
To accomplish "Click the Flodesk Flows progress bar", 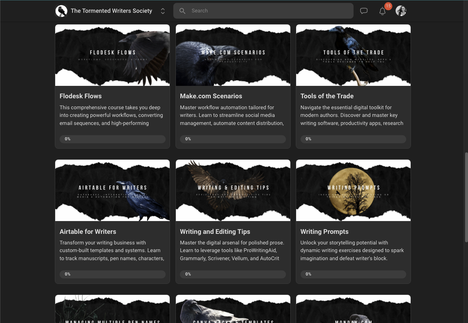I will tap(112, 139).
